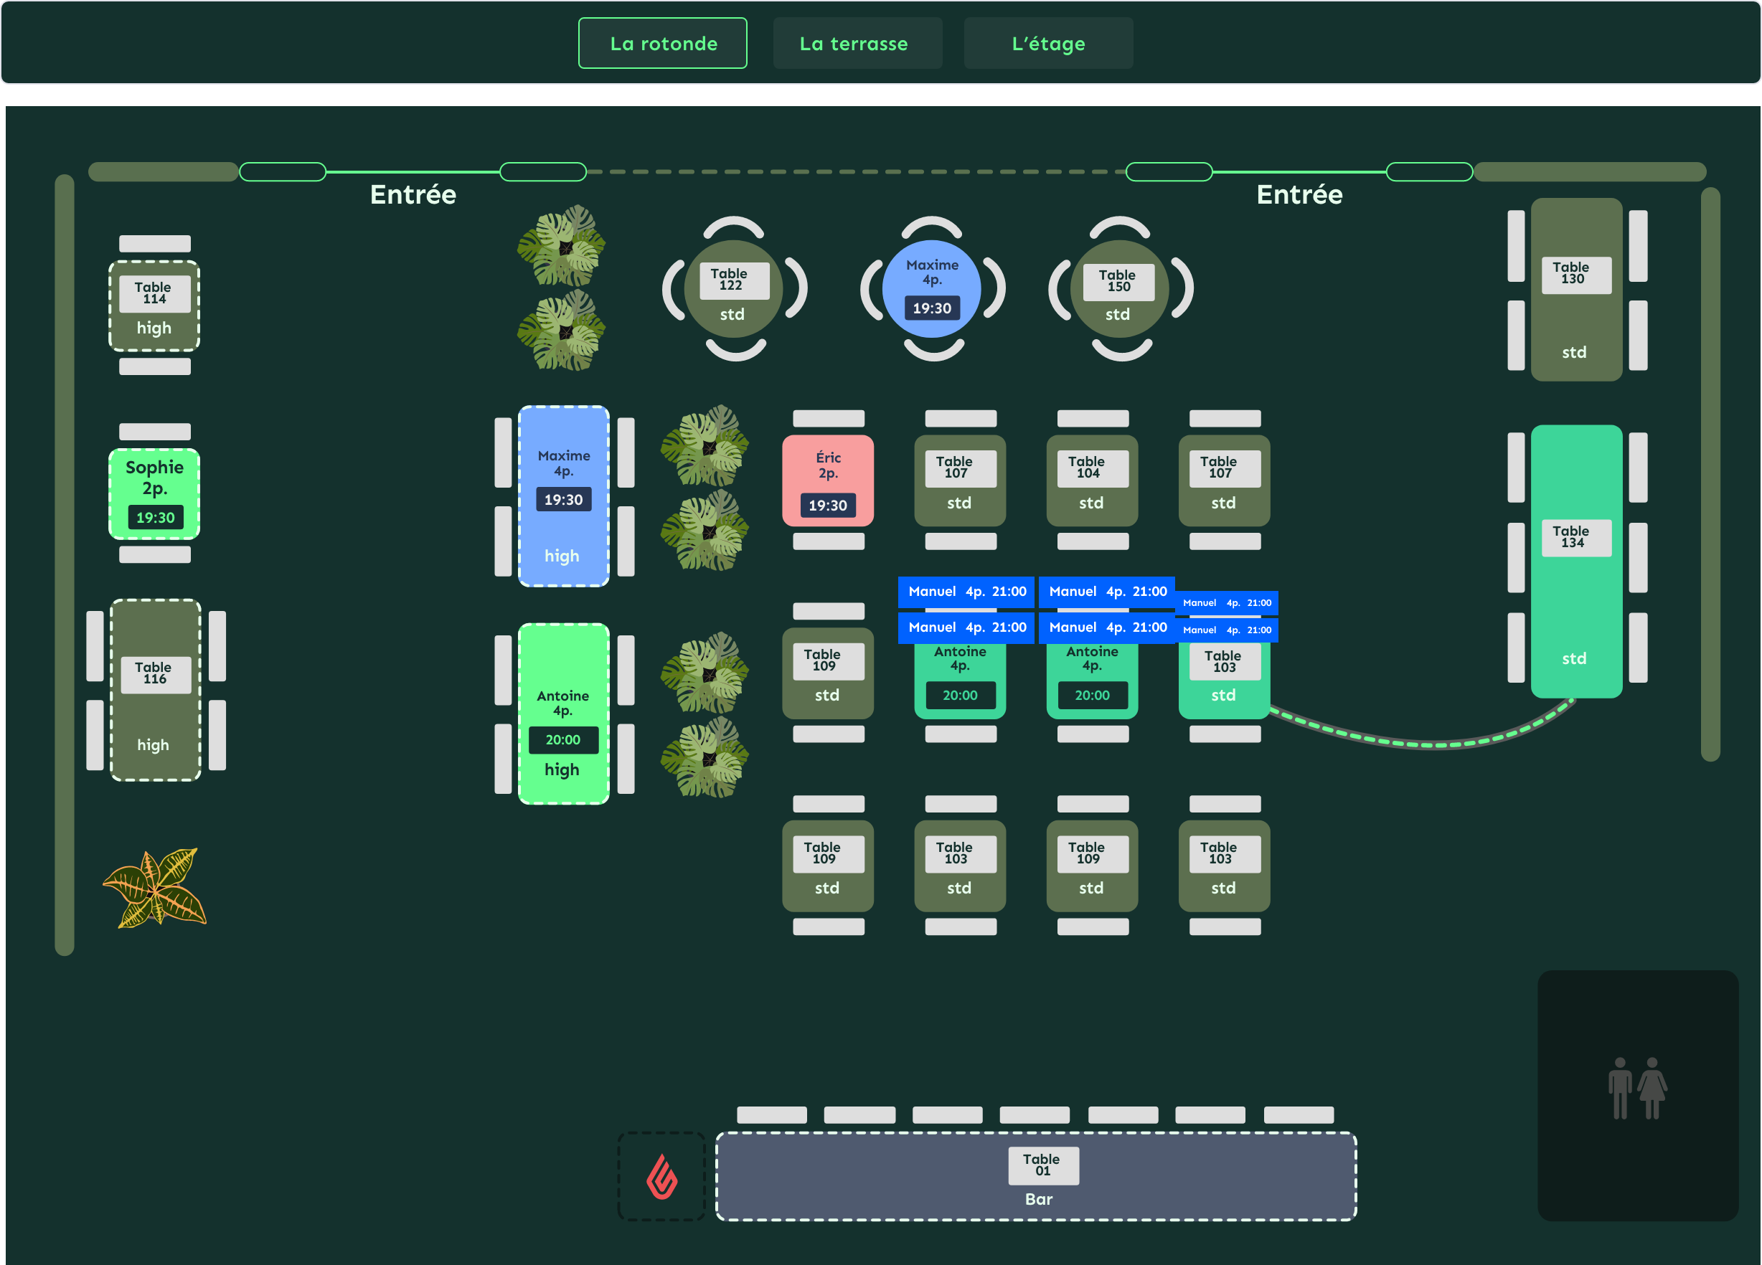The width and height of the screenshot is (1762, 1265).
Task: Open Maxime's blue high table reservation
Action: pos(563,496)
